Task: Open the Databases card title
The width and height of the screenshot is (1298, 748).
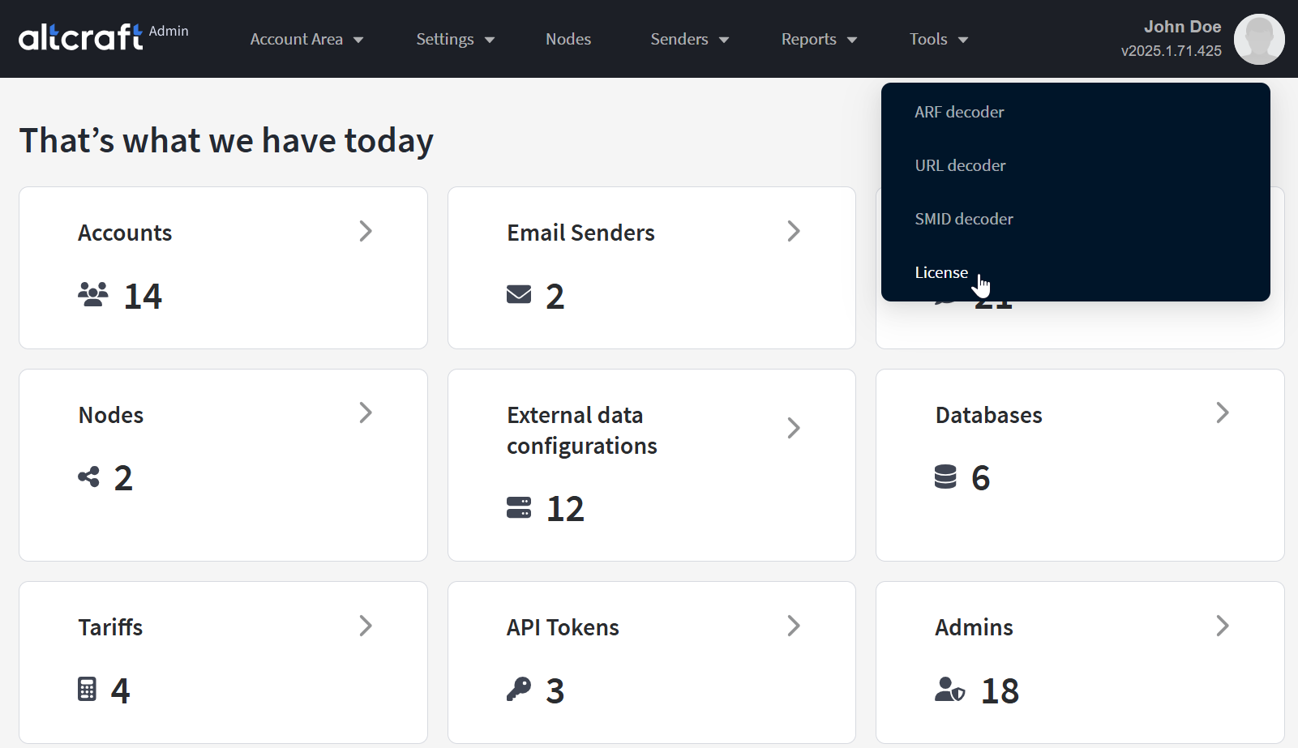Action: point(988,415)
